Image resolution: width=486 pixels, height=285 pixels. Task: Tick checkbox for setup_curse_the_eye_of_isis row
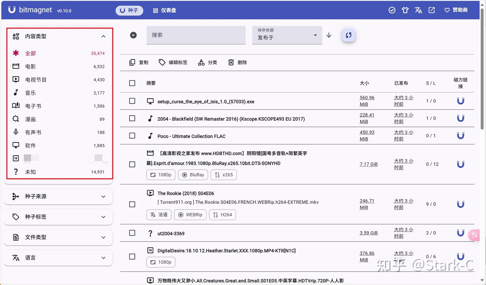click(x=132, y=101)
